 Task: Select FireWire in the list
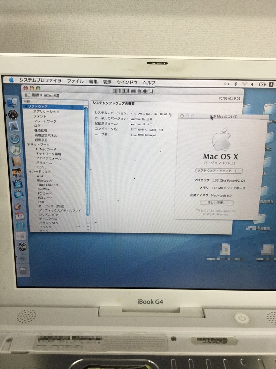(x=44, y=189)
